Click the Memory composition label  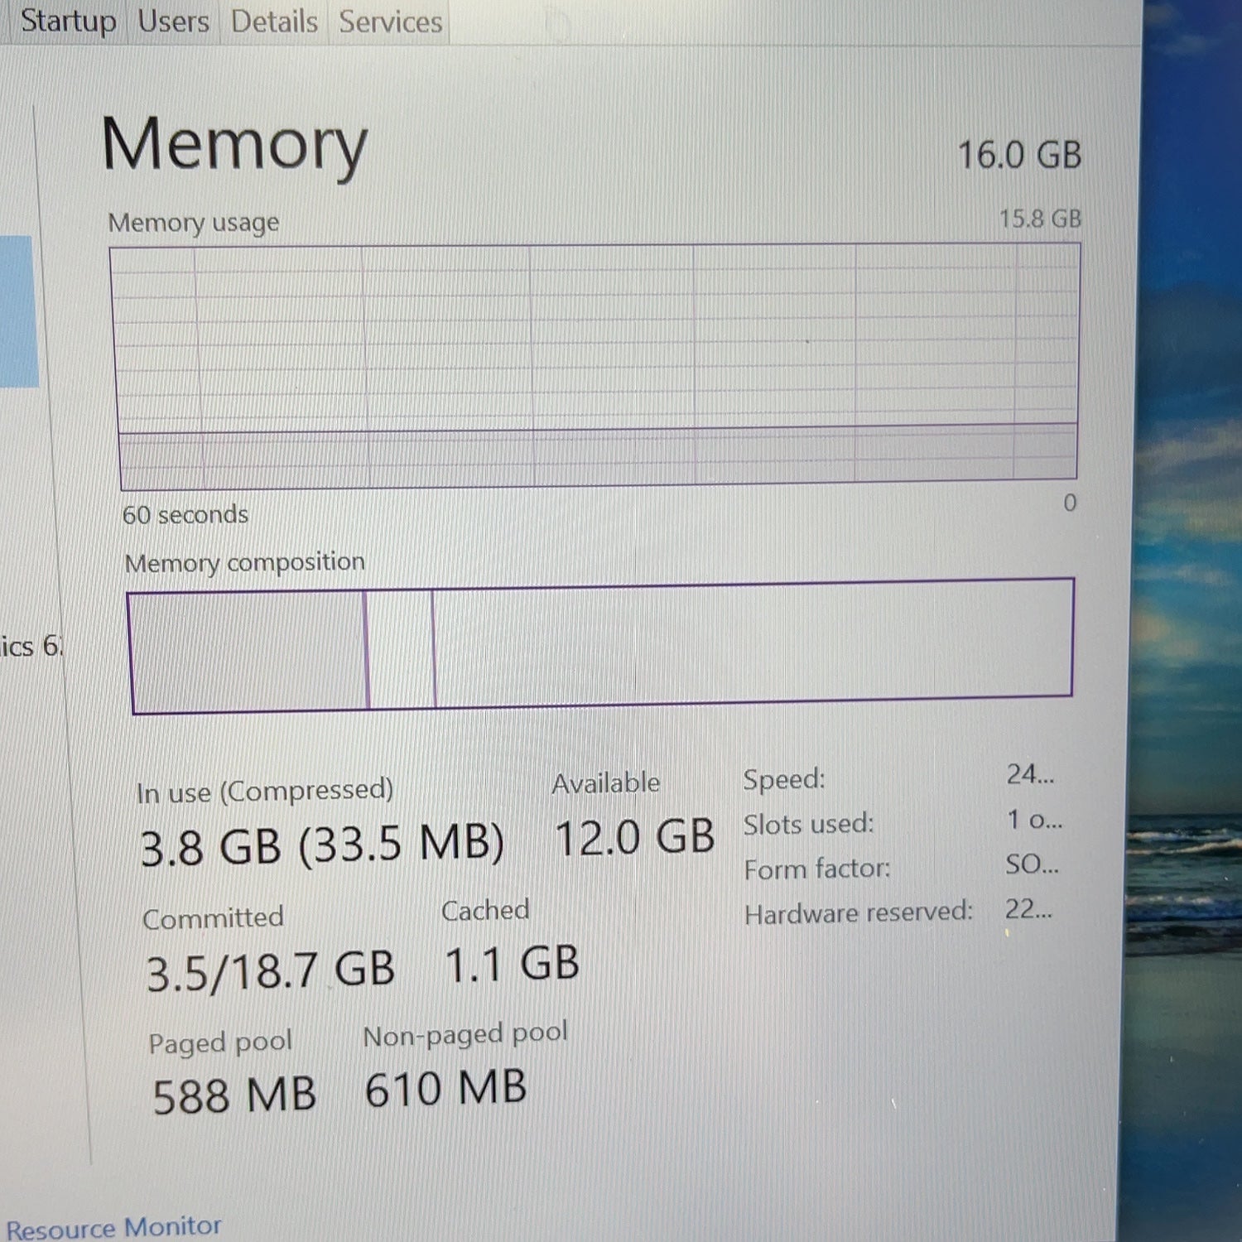244,562
